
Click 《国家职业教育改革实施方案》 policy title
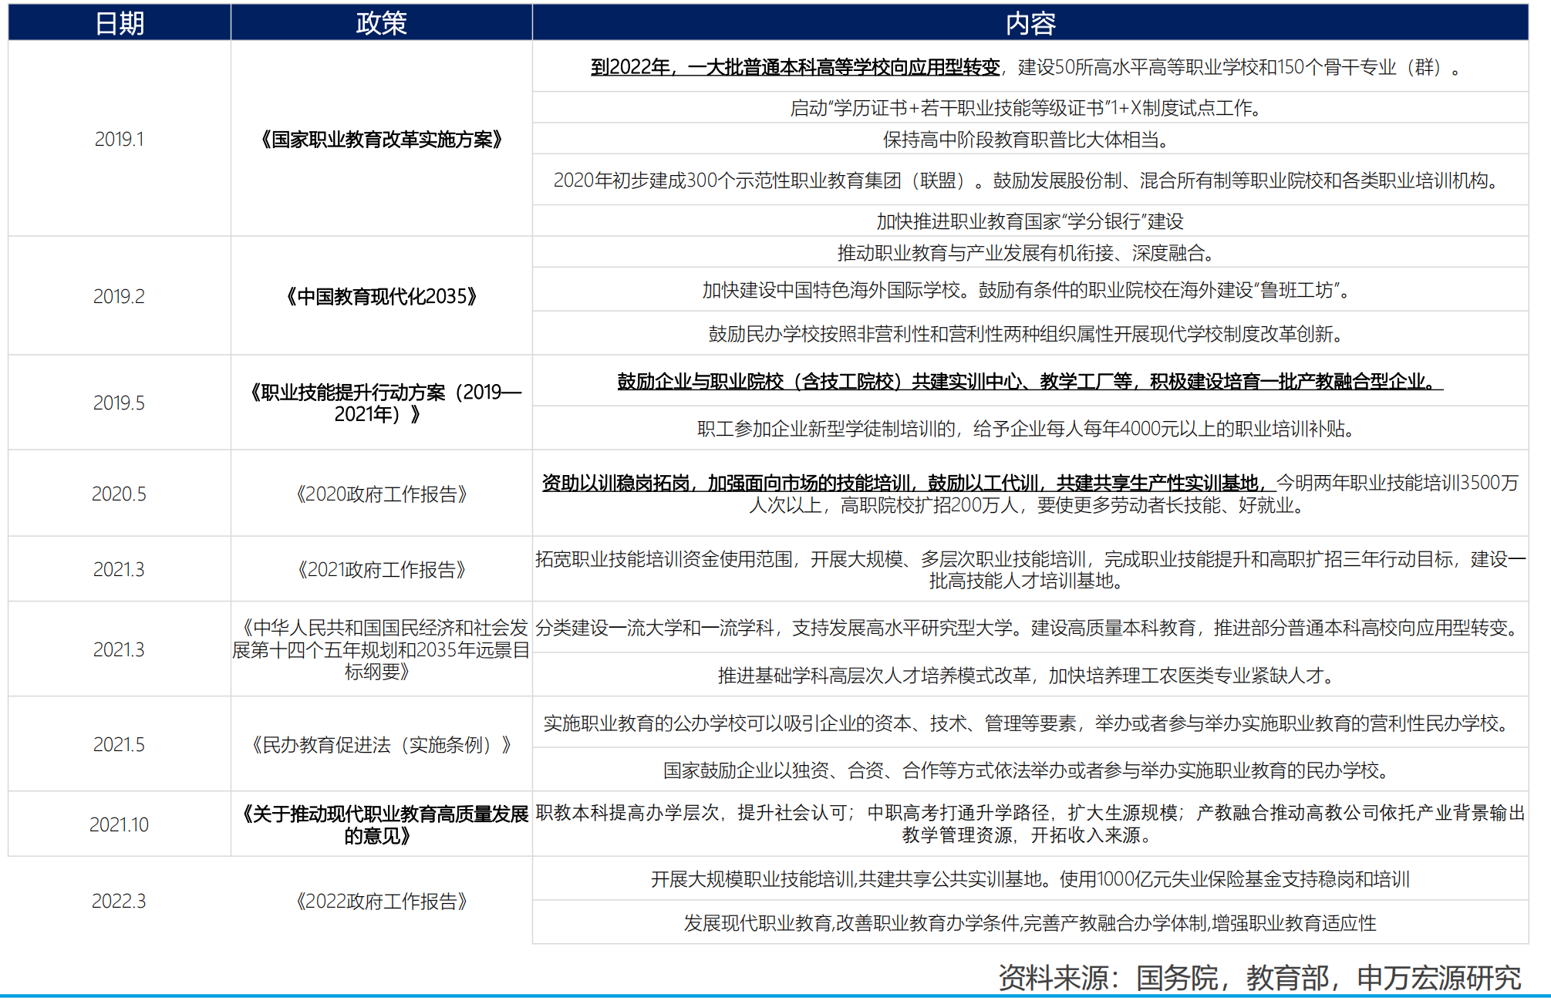point(381,140)
